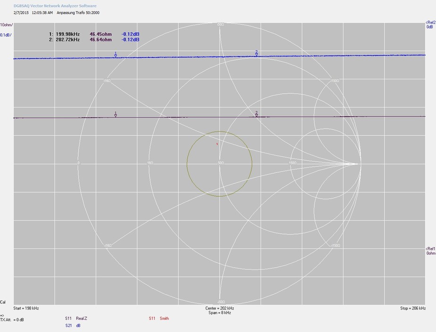The width and height of the screenshot is (436, 332).
Task: Click the S11 Smith trace label
Action: pos(158,318)
